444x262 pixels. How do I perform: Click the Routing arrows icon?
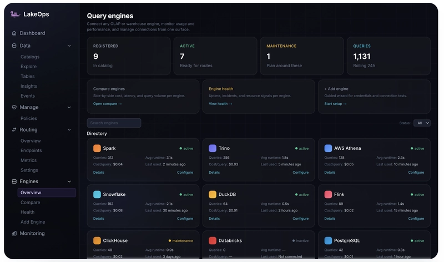[14, 130]
